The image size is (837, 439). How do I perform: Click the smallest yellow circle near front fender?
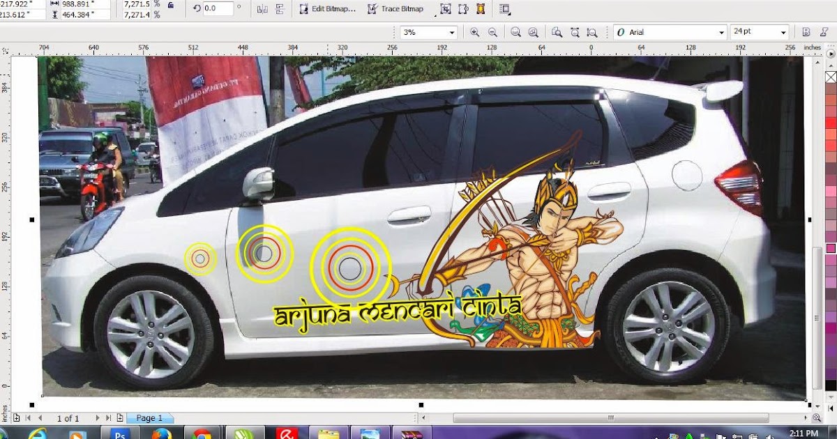[x=200, y=259]
